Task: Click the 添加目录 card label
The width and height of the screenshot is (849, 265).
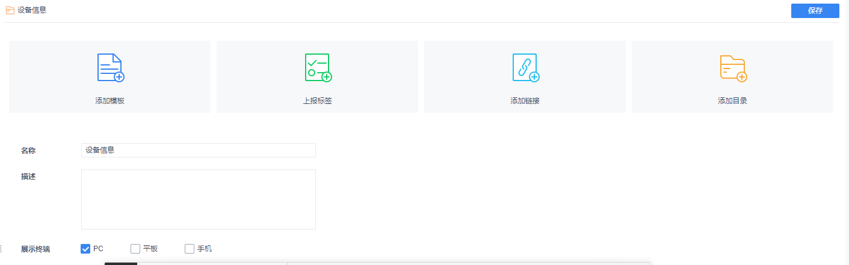Action: [732, 101]
